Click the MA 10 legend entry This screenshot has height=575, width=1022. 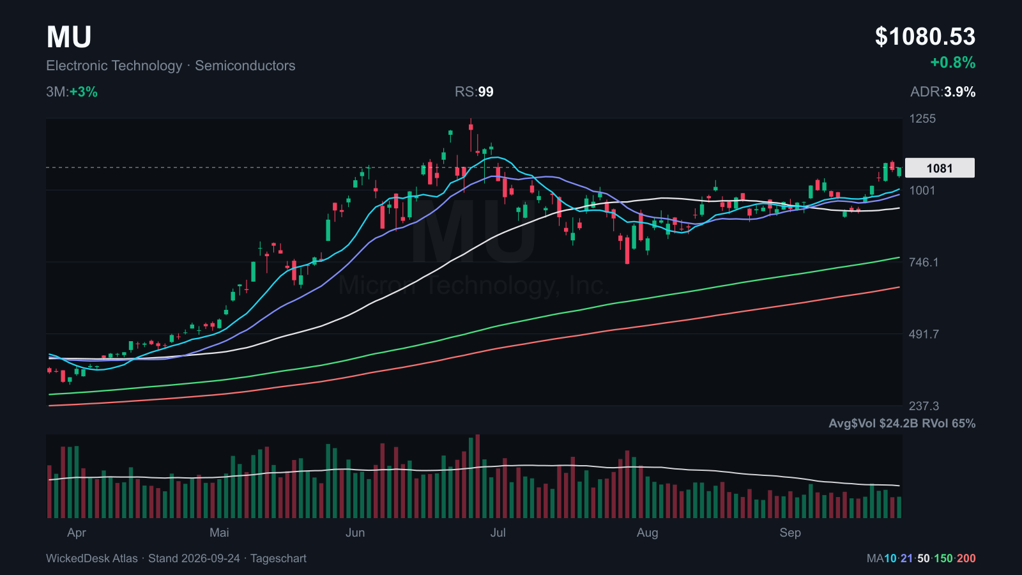[x=890, y=558]
